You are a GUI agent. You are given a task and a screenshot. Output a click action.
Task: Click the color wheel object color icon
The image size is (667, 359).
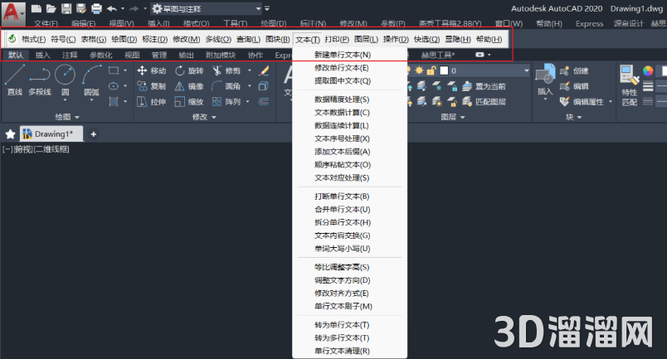coord(648,70)
